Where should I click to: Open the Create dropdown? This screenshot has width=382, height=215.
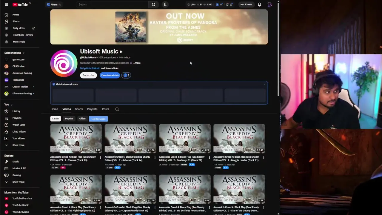(x=246, y=4)
